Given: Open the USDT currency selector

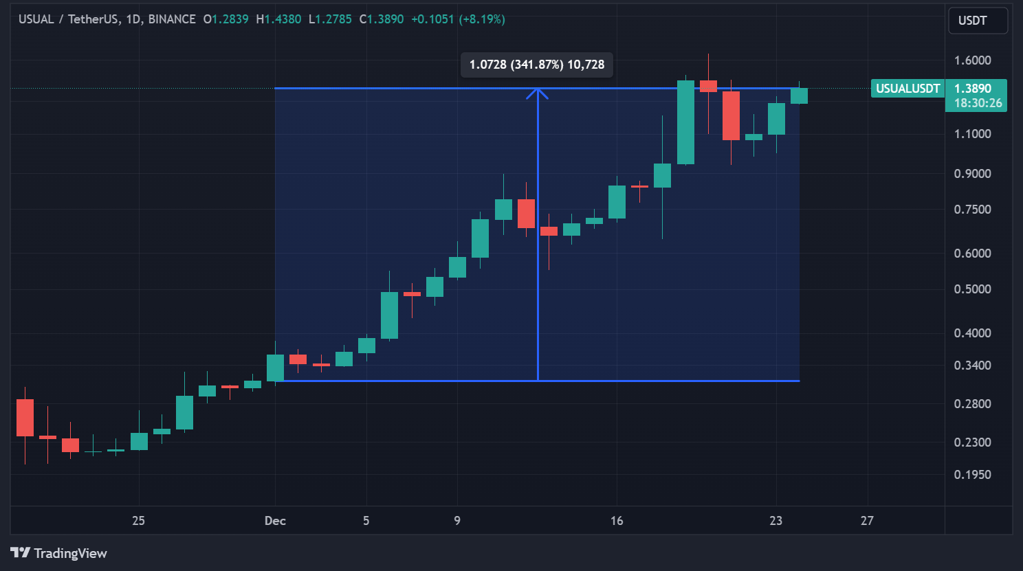Looking at the screenshot, I should [x=978, y=21].
